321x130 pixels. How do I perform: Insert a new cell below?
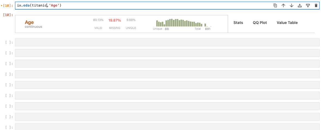click(x=308, y=5)
